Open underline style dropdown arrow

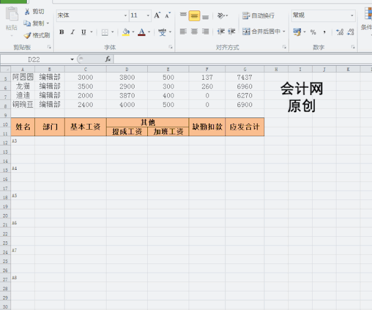[x=91, y=32]
